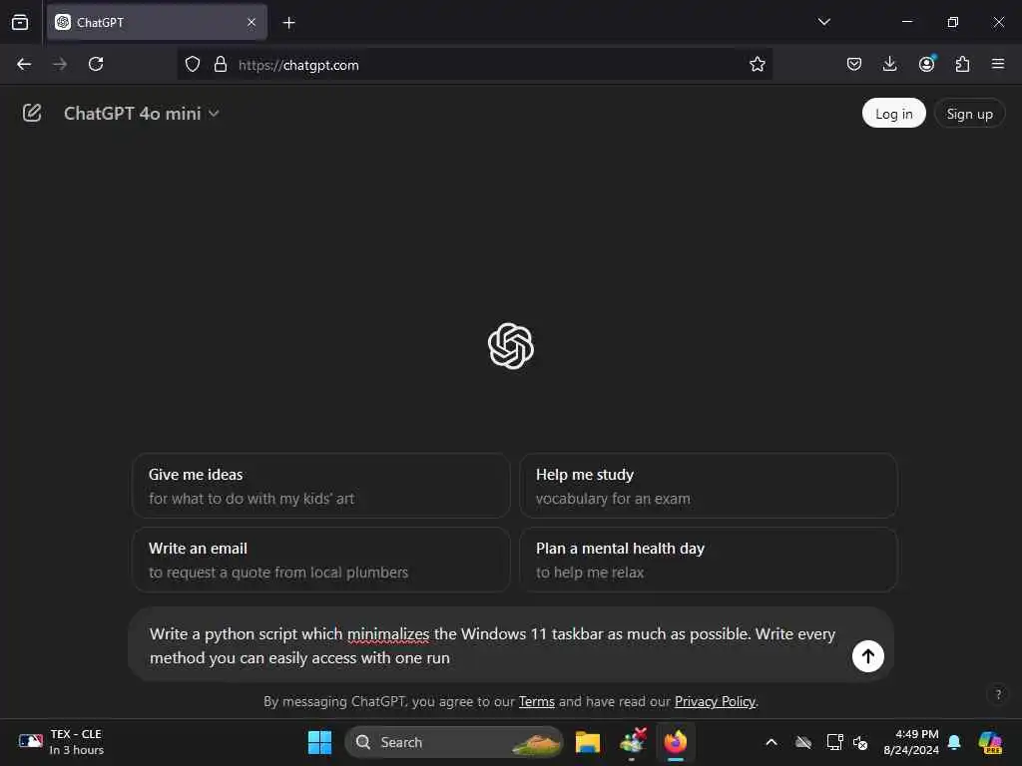Open the help question mark button
Viewport: 1022px width, 766px height.
point(998,694)
